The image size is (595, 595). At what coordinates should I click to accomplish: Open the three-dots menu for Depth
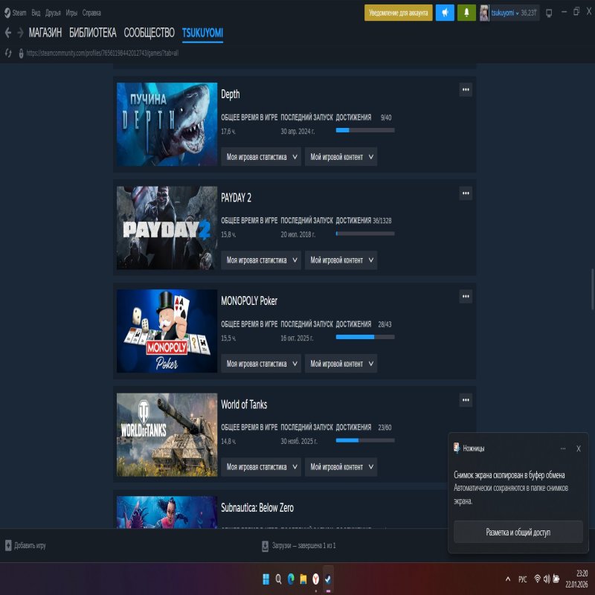[x=466, y=90]
